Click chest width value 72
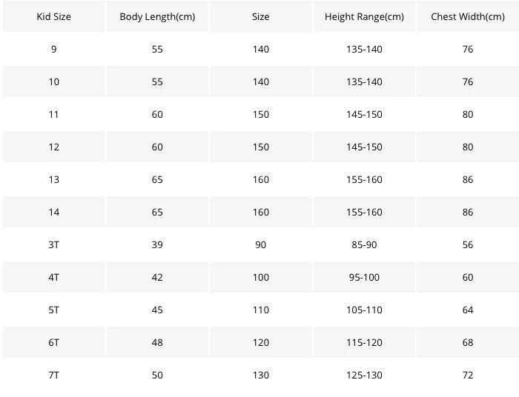Viewport: 519px width, 397px height. coord(468,376)
